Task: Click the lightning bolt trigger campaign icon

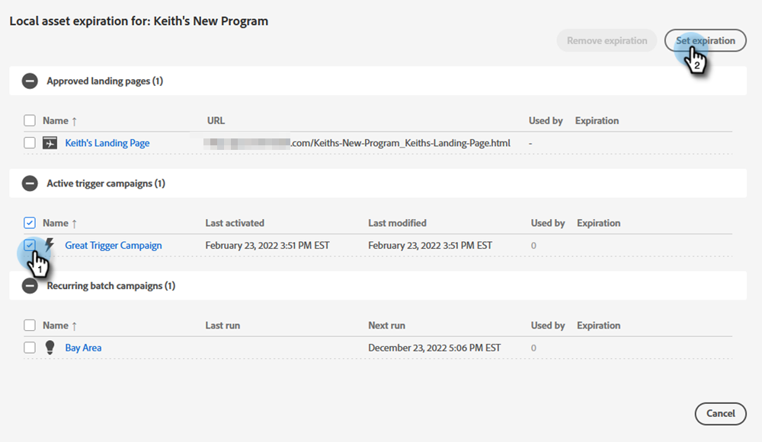Action: [50, 245]
